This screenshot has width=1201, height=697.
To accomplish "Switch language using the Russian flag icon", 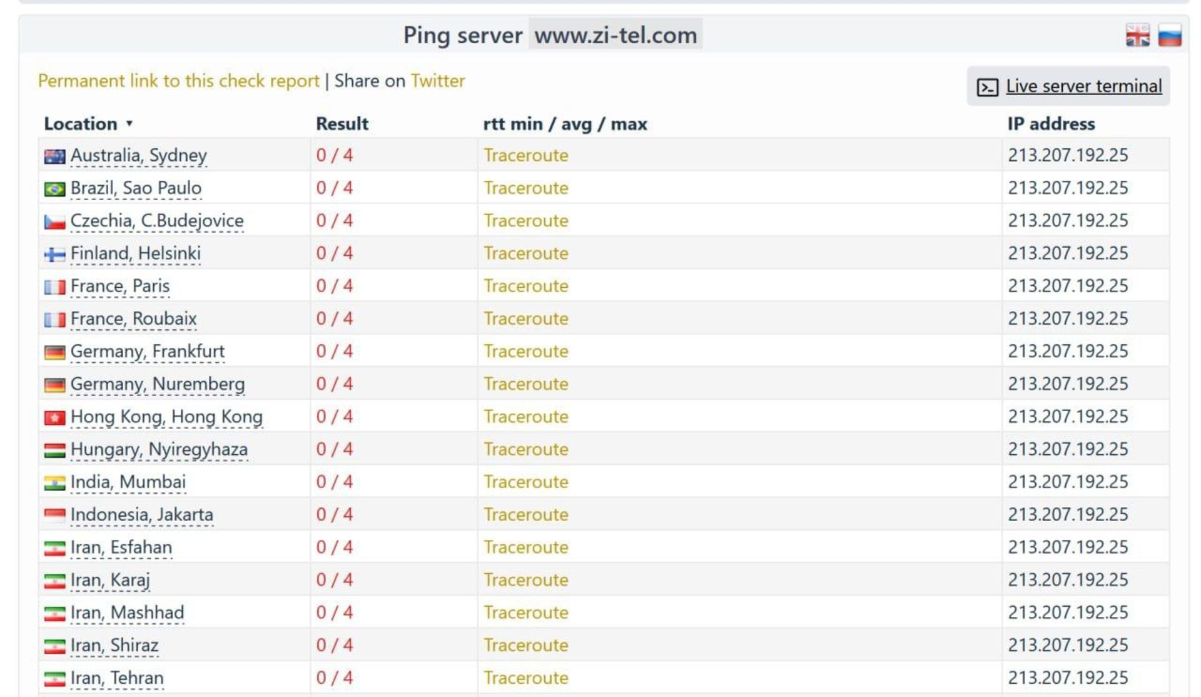I will click(1170, 35).
